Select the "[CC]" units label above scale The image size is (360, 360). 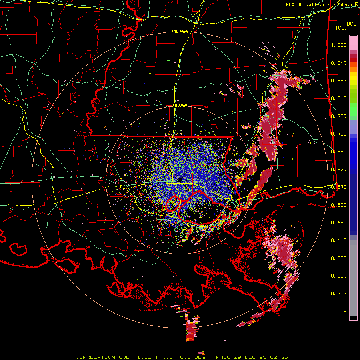click(341, 28)
